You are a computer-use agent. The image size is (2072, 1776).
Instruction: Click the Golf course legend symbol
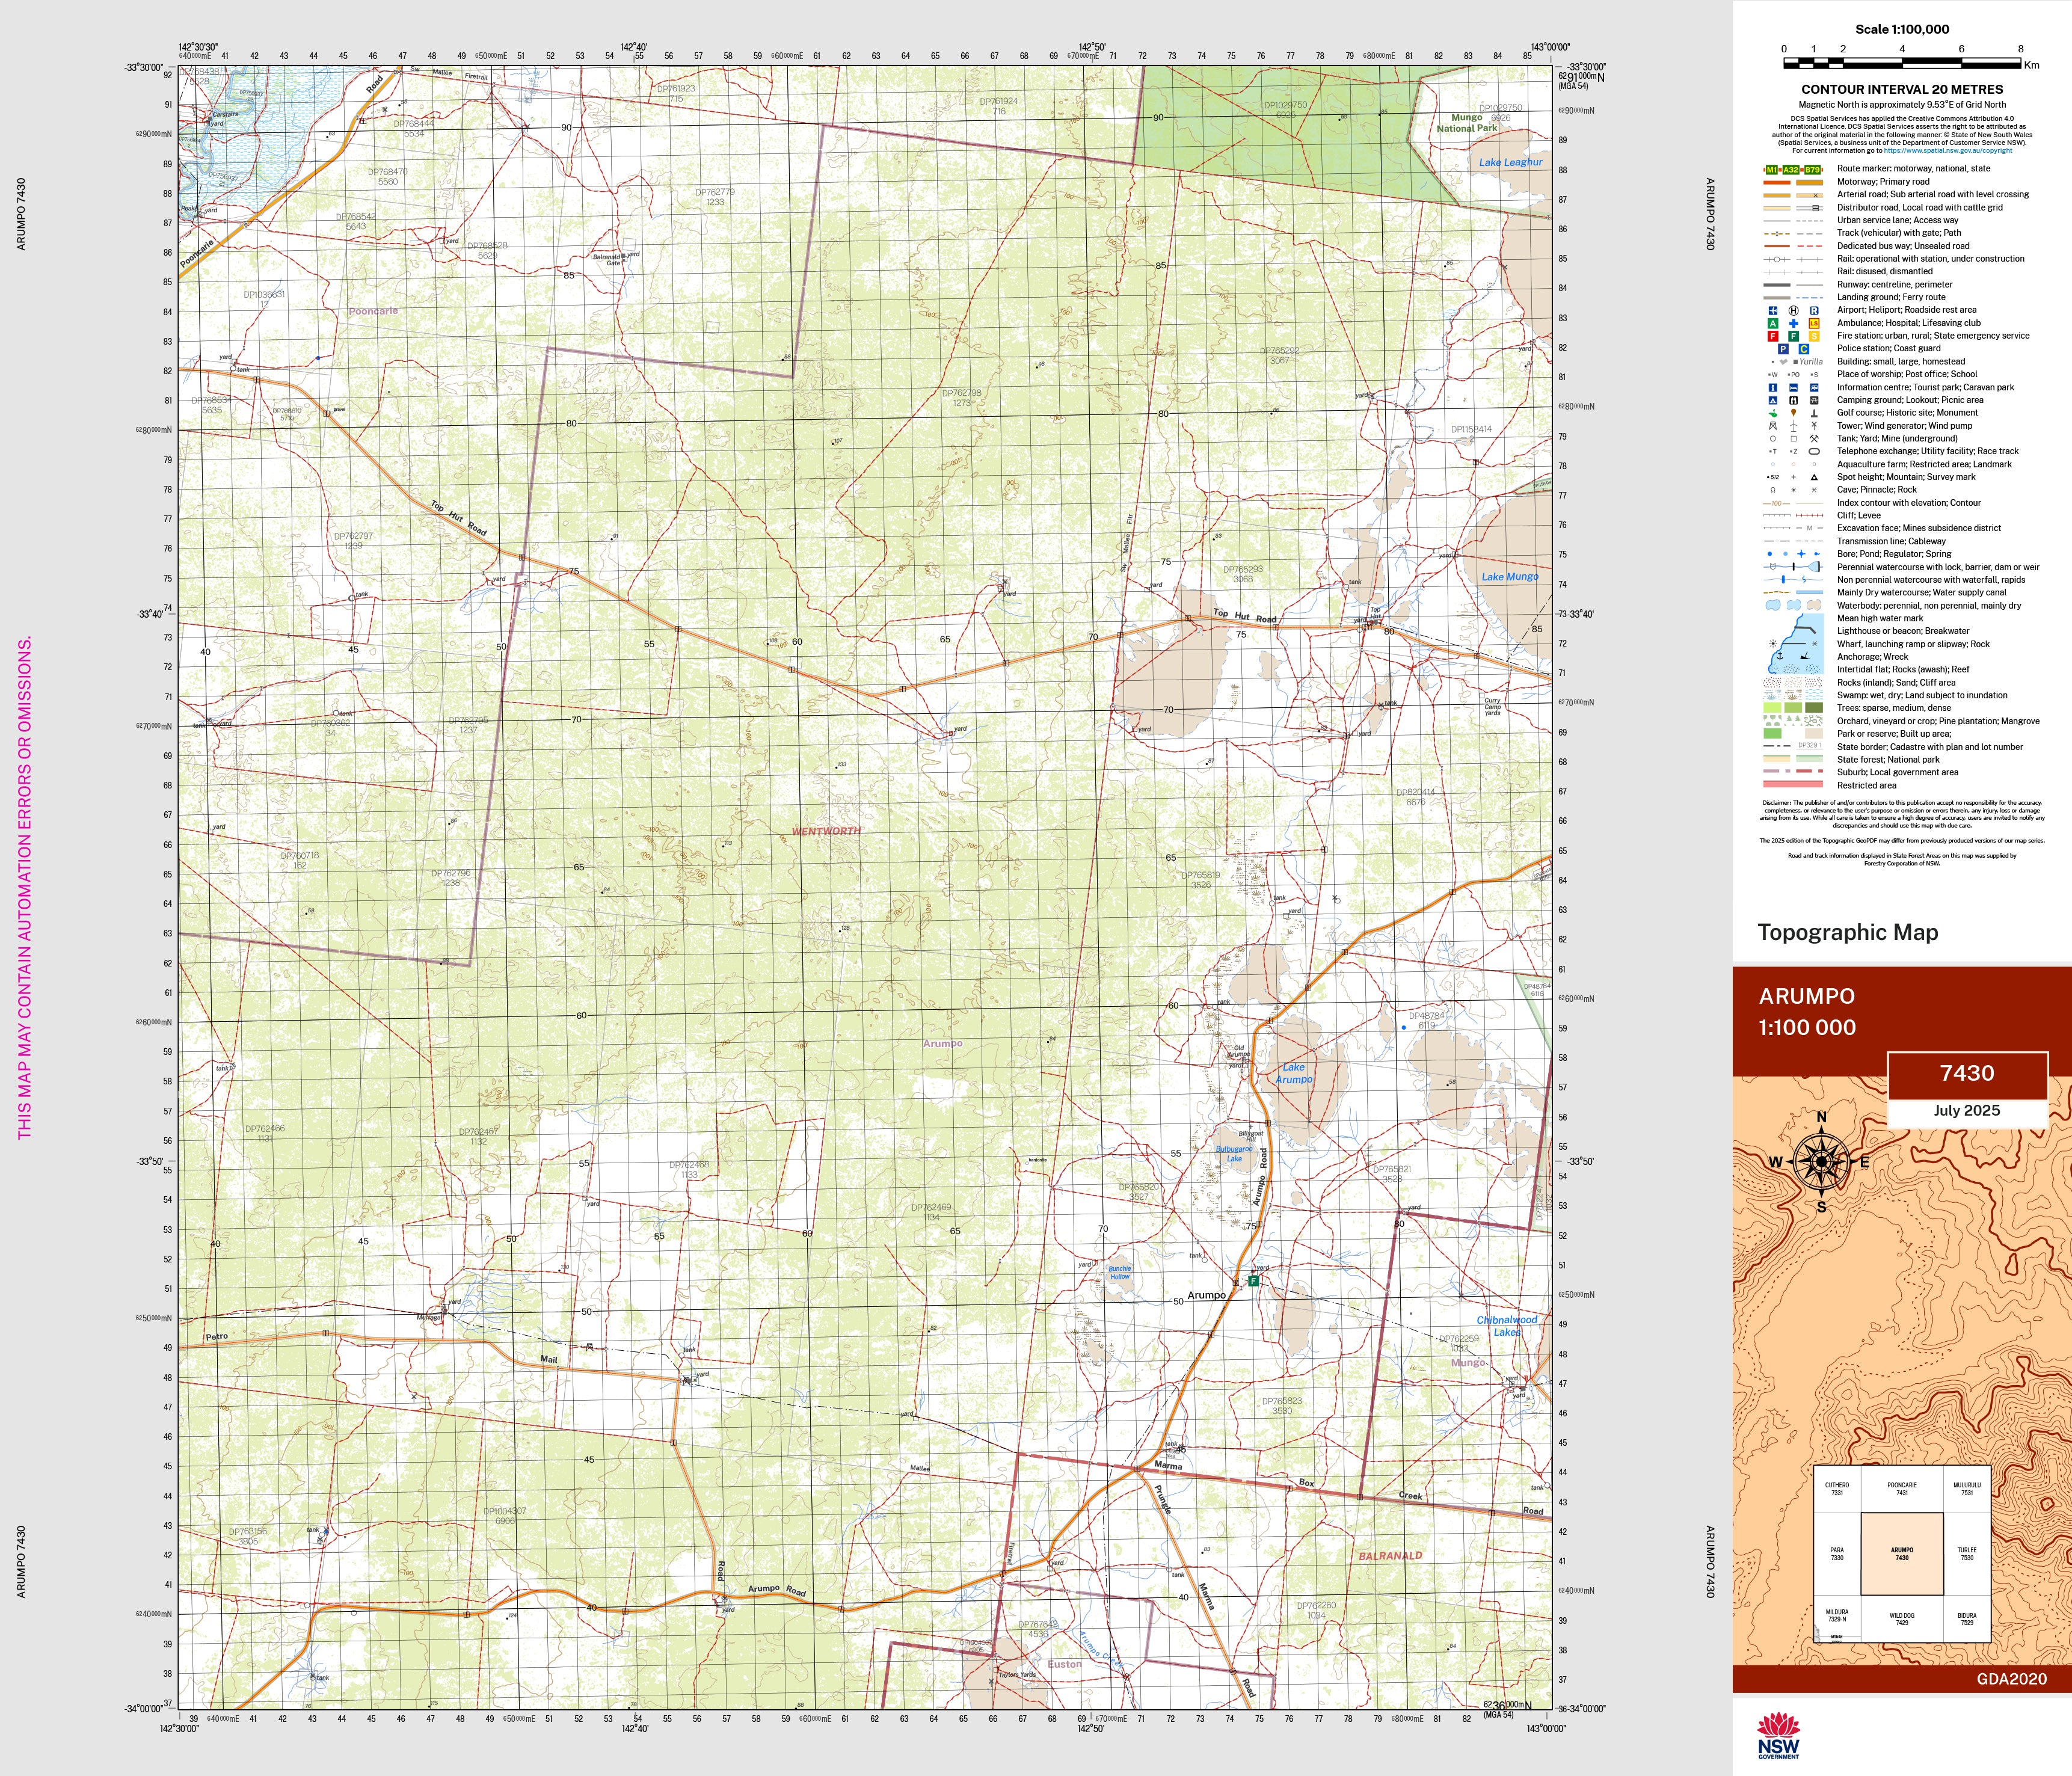(x=1773, y=413)
